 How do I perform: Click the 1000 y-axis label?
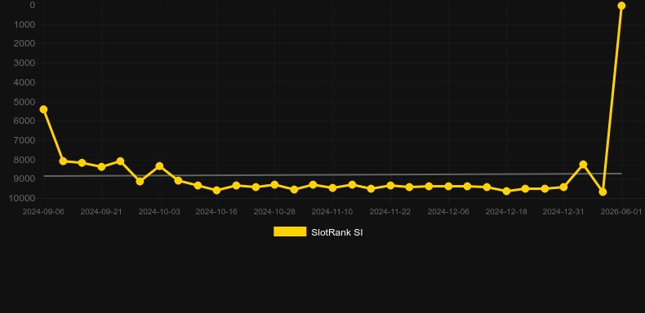25,24
